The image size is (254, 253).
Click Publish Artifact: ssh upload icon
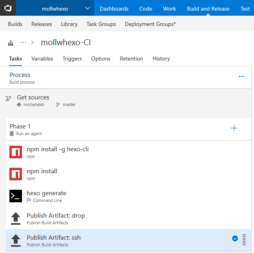16,240
